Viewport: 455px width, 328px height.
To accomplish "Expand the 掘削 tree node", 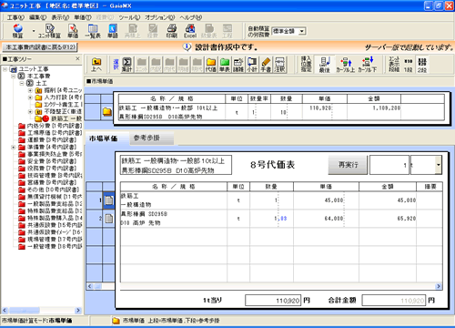I will coord(30,90).
